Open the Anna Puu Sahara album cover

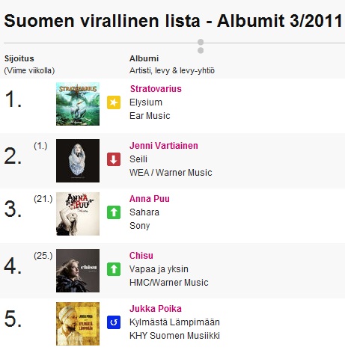click(78, 214)
